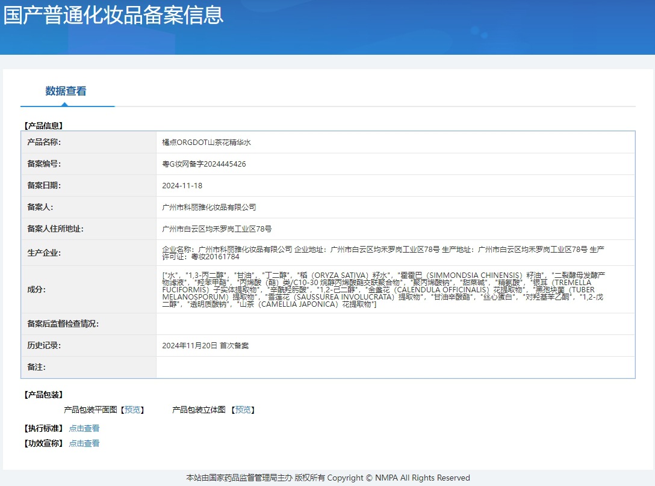
Task: Click the 备案人 value 广州市科丽雅化妆品有限公司
Action: tap(209, 208)
